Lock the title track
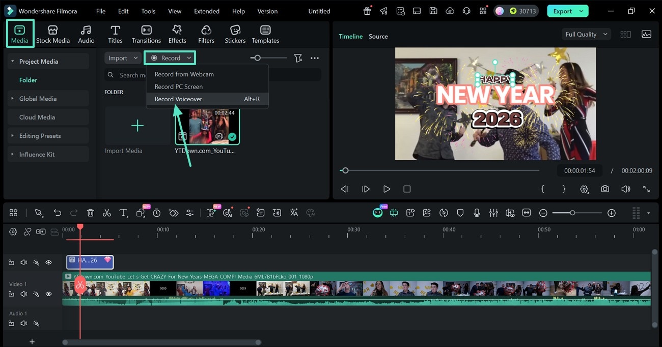Screen dimensions: 662x347 (x=11, y=263)
